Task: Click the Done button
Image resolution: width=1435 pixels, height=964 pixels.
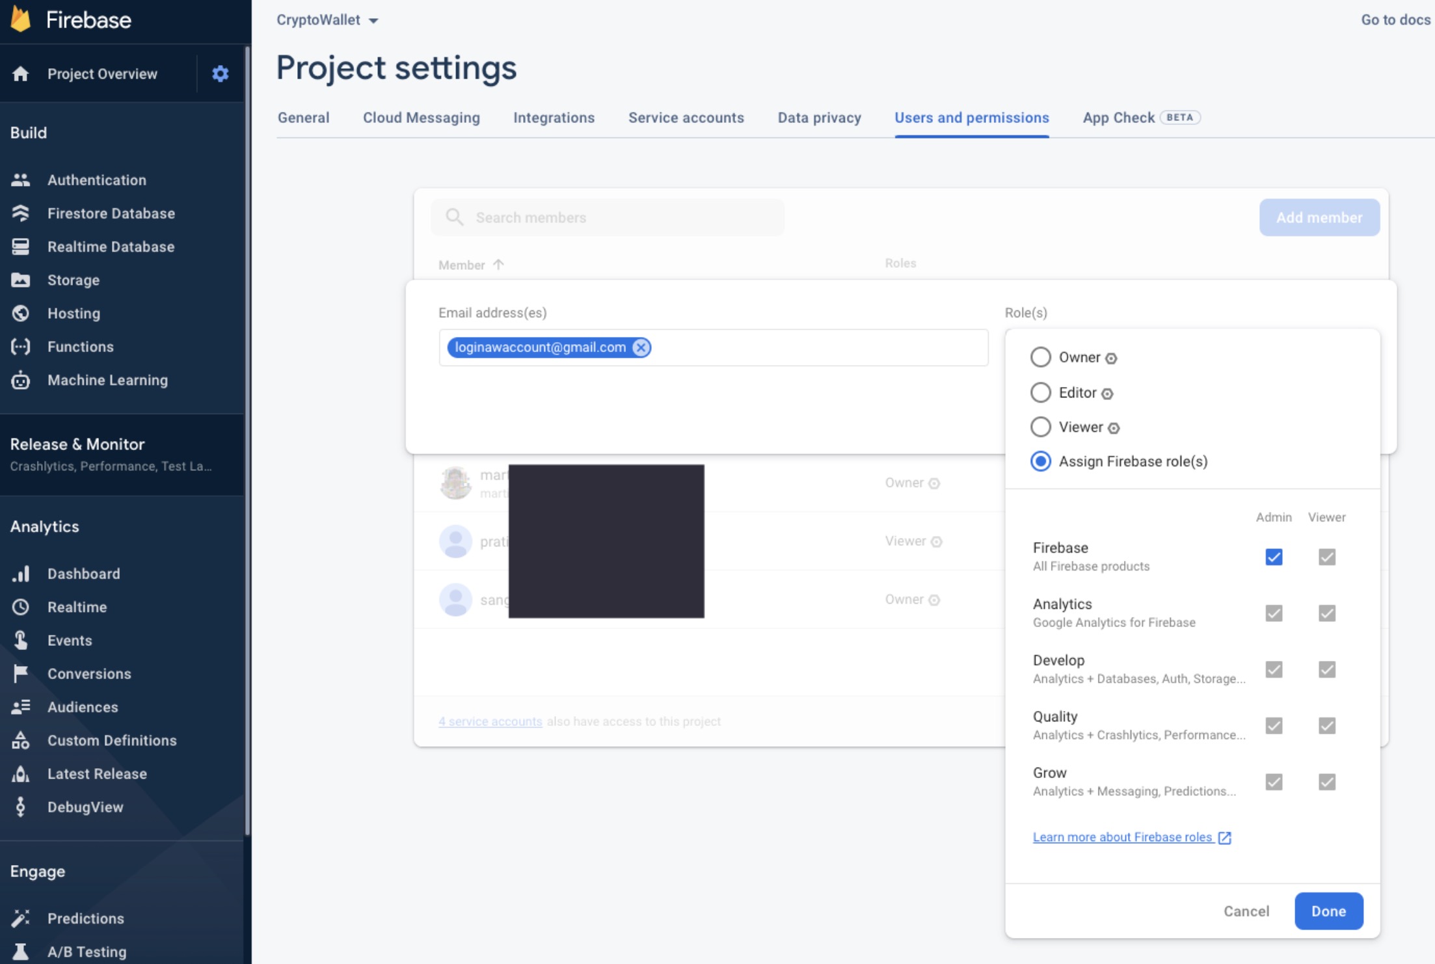Action: [1328, 911]
